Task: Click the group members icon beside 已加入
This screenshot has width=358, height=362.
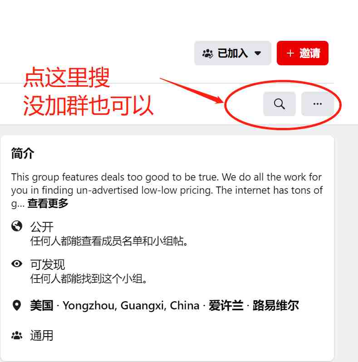Action: tap(208, 54)
